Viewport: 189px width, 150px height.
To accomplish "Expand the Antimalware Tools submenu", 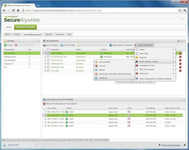I will 155,65.
